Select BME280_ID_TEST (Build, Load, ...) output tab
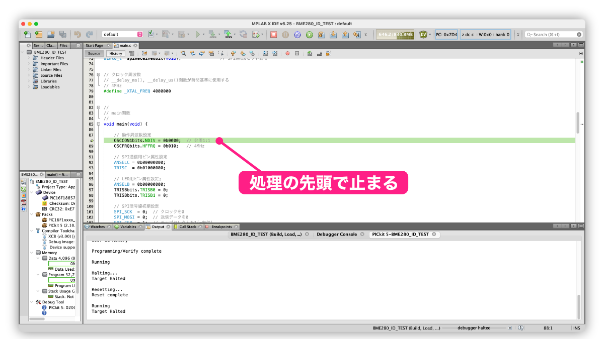This screenshot has width=604, height=339. click(x=266, y=235)
